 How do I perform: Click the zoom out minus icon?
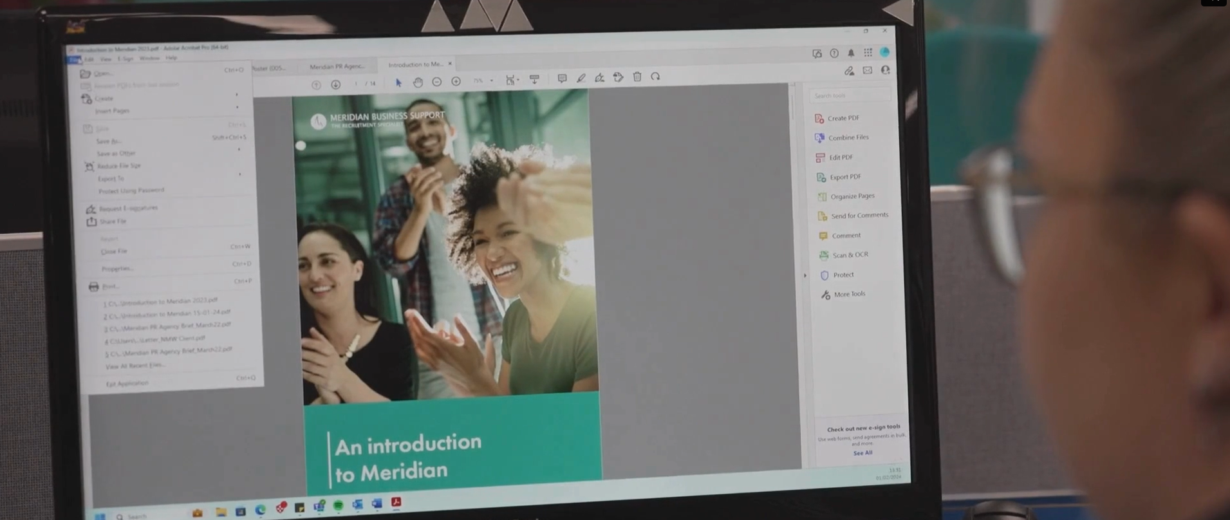point(437,82)
